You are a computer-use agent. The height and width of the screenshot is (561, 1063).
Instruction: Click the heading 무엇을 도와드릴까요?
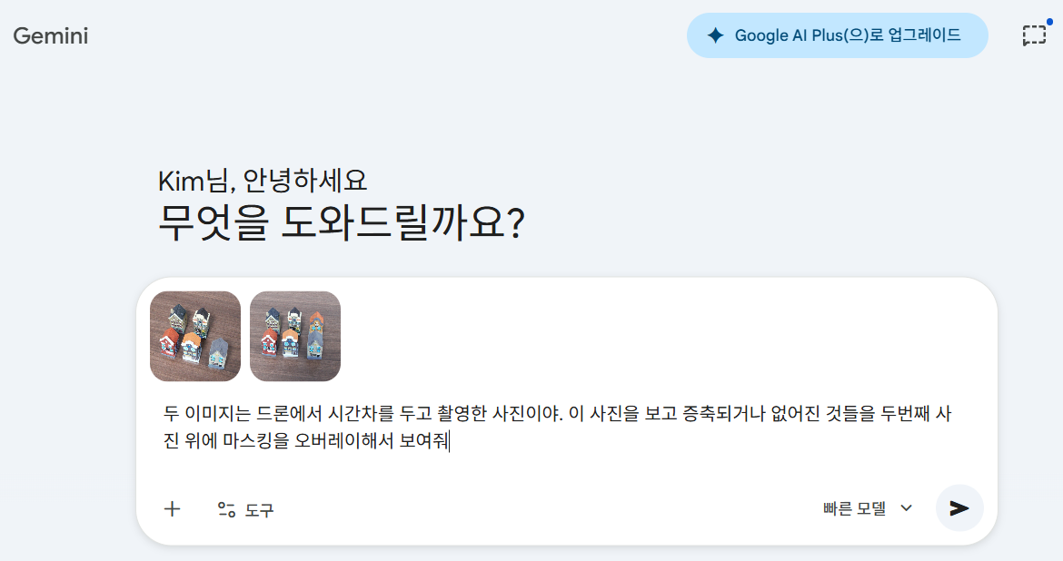click(342, 221)
